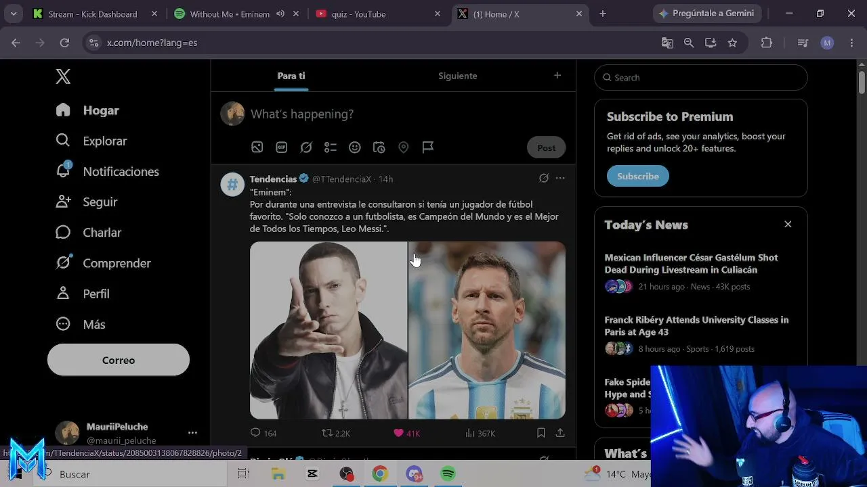Open Notificaciones in the sidebar
867x487 pixels.
point(107,172)
